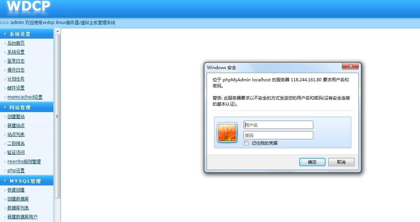Viewport: 420px width, 222px height.
Task: Click the 用户名 input field
Action: pos(278,125)
